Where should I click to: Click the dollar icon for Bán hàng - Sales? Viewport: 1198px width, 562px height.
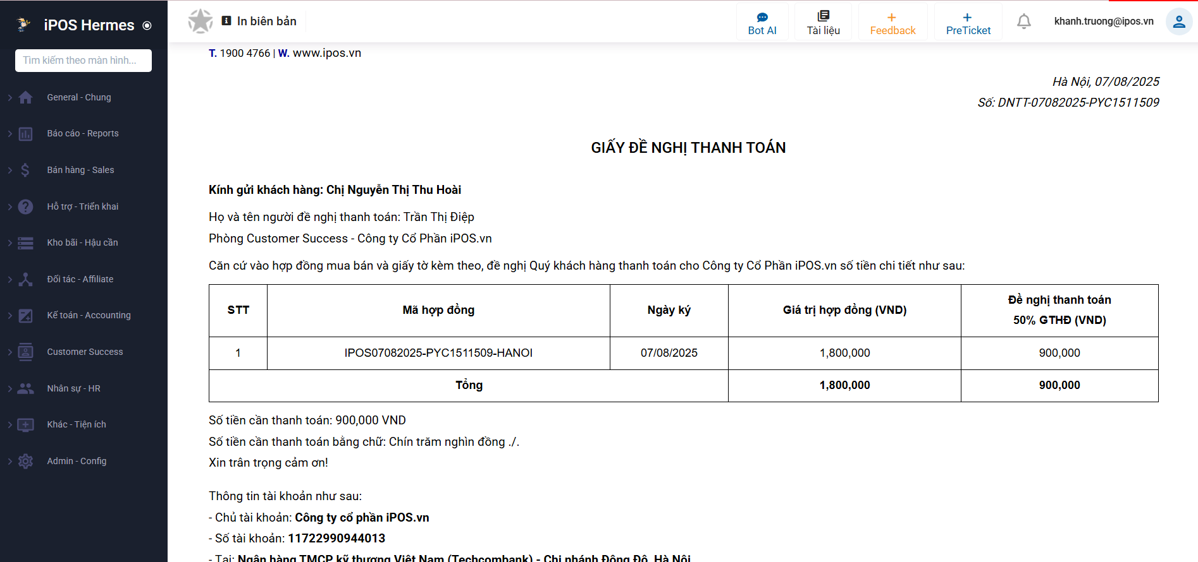click(25, 170)
